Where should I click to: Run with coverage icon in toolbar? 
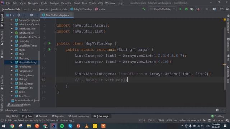(x=192, y=9)
